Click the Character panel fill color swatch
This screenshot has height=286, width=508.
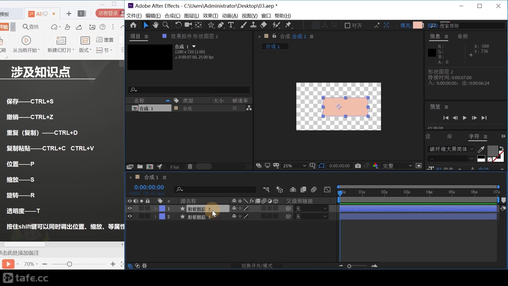tap(493, 151)
